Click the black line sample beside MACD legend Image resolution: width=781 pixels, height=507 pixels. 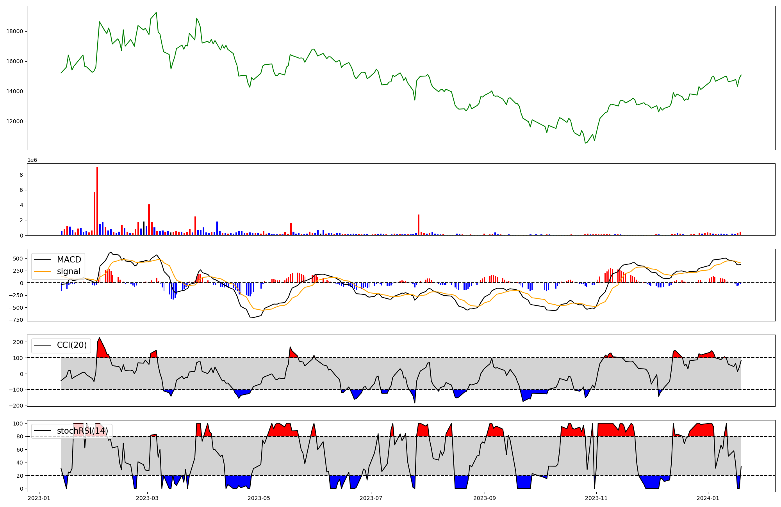pos(43,260)
